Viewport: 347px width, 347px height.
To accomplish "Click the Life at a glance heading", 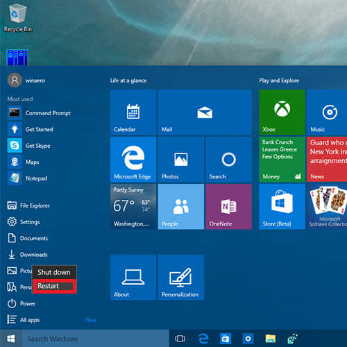I will [x=128, y=81].
